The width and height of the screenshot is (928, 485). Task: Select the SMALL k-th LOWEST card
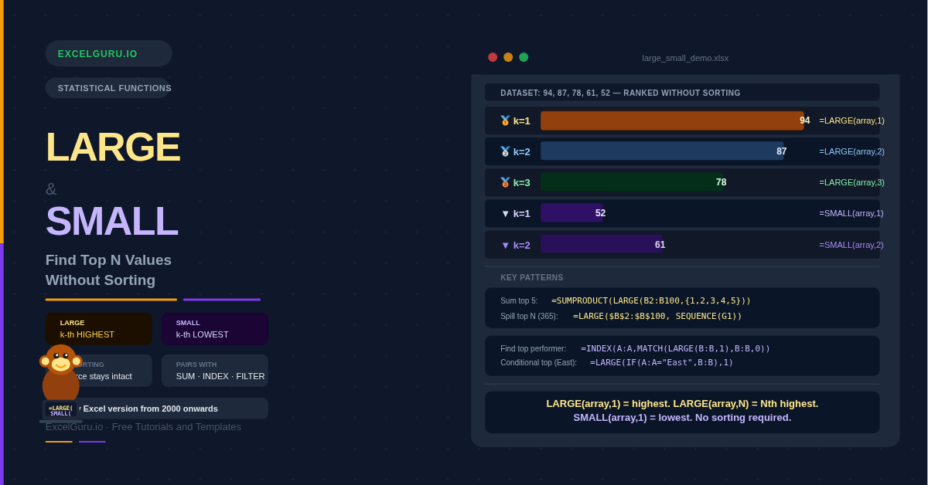coord(214,329)
